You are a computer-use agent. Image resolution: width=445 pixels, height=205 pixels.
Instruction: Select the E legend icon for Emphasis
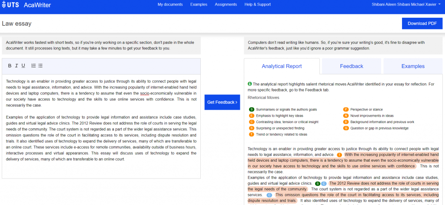click(252, 116)
